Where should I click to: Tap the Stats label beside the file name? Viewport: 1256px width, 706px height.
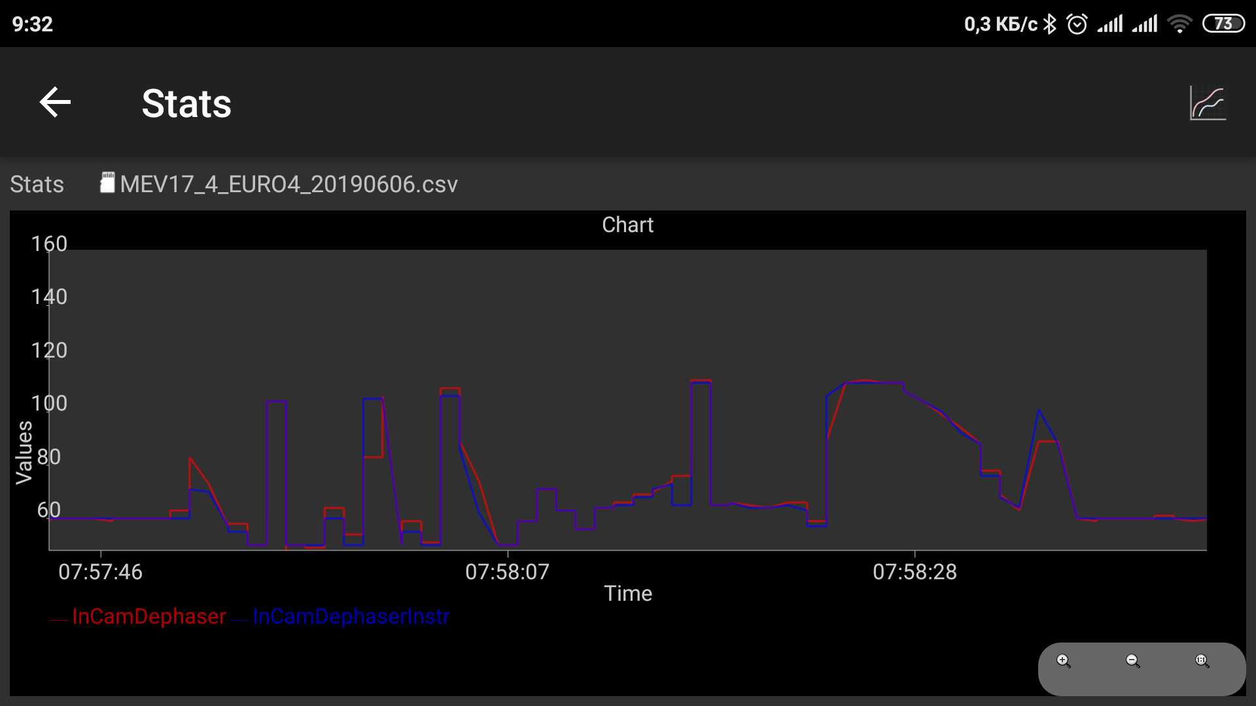[37, 184]
